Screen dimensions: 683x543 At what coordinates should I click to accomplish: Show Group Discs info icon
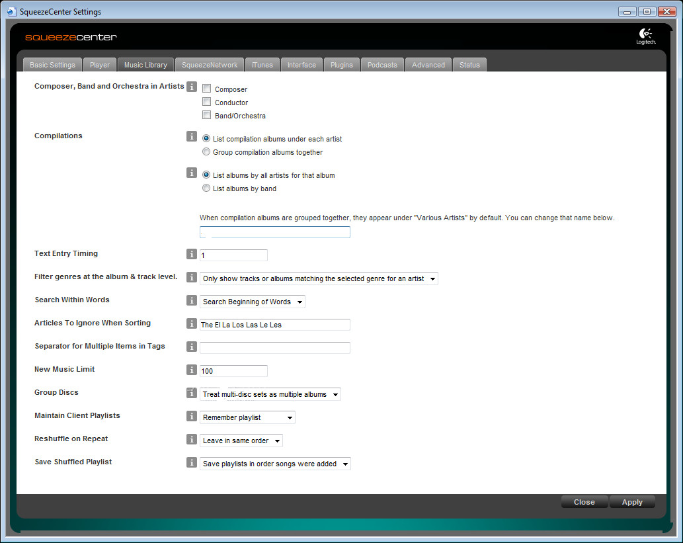192,393
